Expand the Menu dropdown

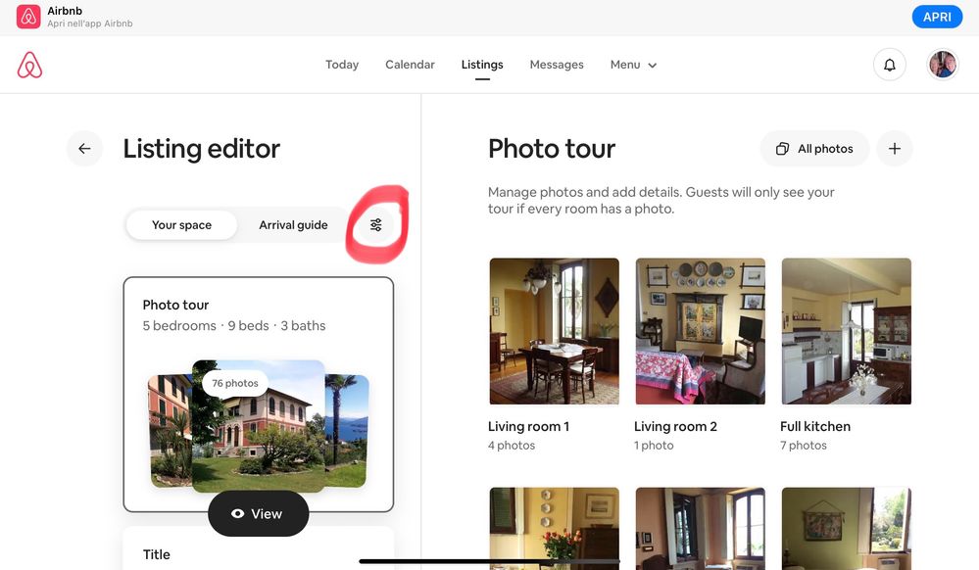pos(634,65)
